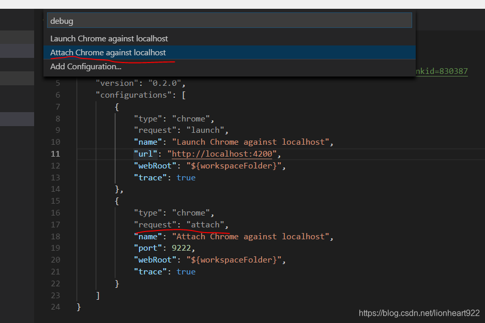Click the "url" key text
Image resolution: width=485 pixels, height=323 pixels.
tap(145, 154)
